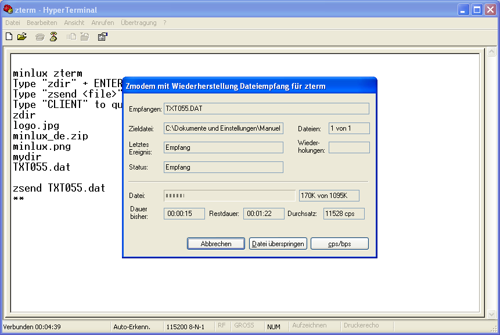Click the Empfangen field showing TXT055.DAT
Viewport: 500px width, 335px height.
(267, 109)
